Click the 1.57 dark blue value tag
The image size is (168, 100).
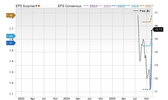point(11,43)
